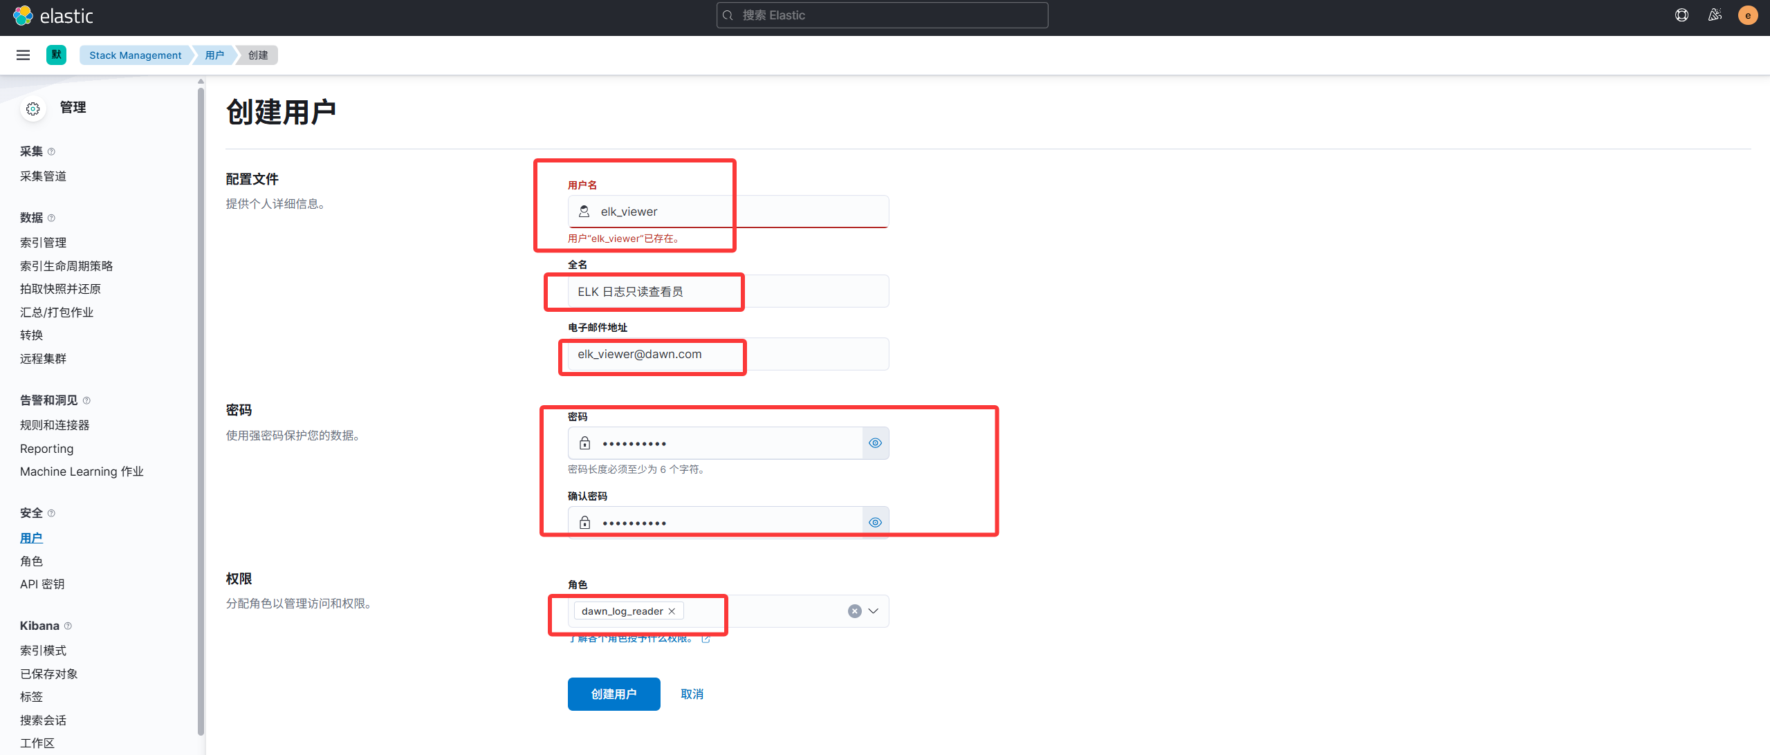Open 规则和连接器 in sidebar
The width and height of the screenshot is (1770, 755).
point(55,425)
